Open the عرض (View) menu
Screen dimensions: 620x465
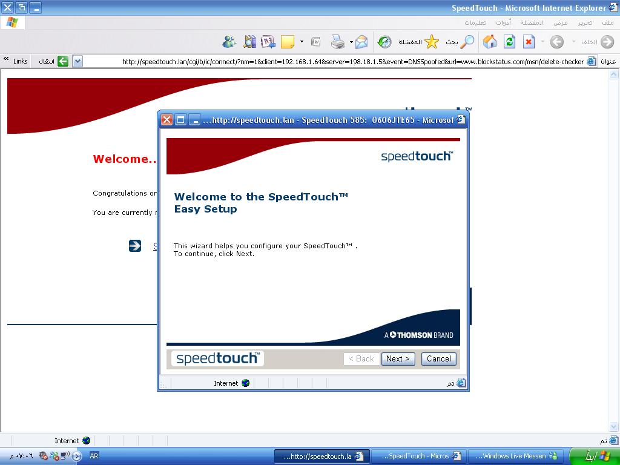pos(561,22)
